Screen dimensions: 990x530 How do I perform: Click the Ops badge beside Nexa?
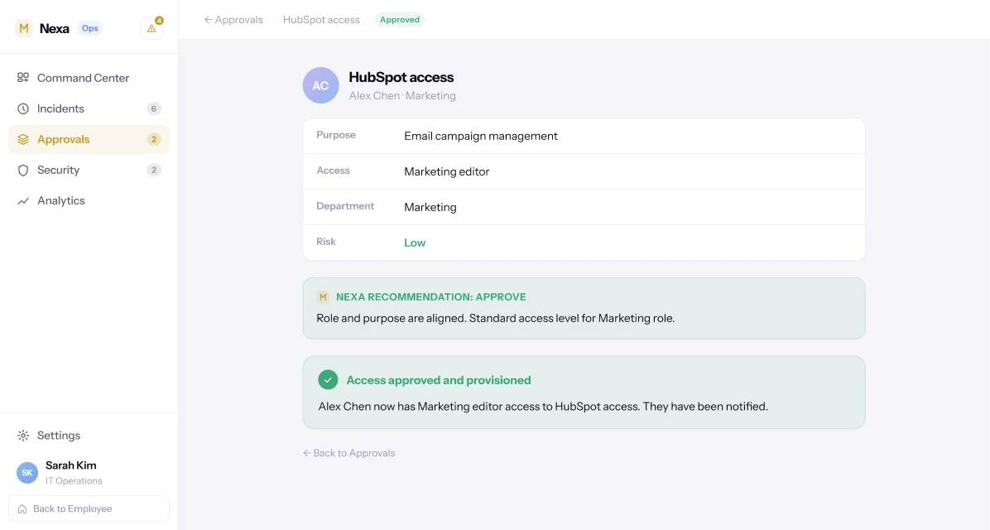pyautogui.click(x=89, y=28)
